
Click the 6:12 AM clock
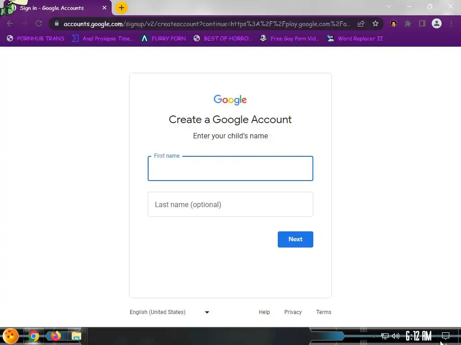tap(418, 336)
